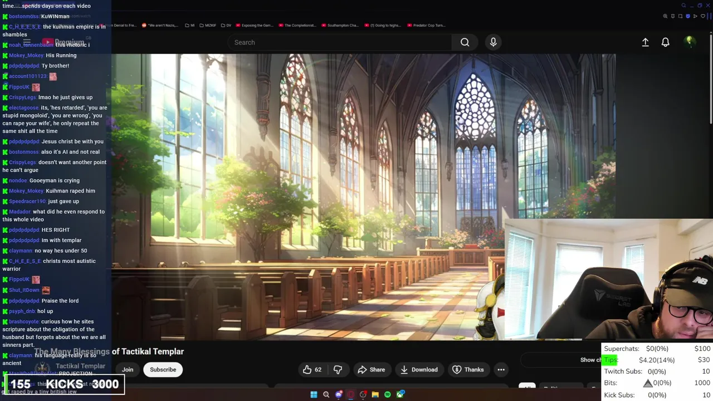713x401 pixels.
Task: Click the Download button
Action: (418, 369)
